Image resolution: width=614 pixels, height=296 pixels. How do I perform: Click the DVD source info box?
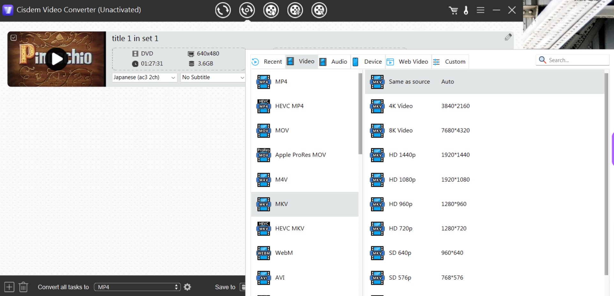tap(179, 59)
